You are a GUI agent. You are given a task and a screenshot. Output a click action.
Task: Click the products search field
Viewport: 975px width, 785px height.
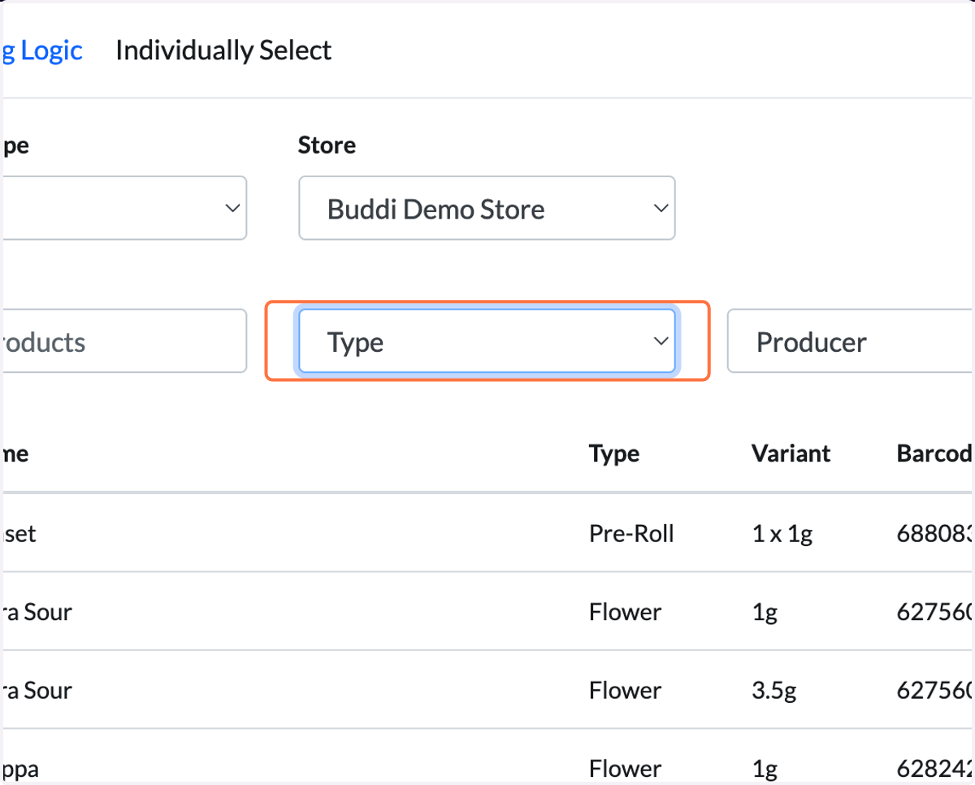(x=123, y=341)
